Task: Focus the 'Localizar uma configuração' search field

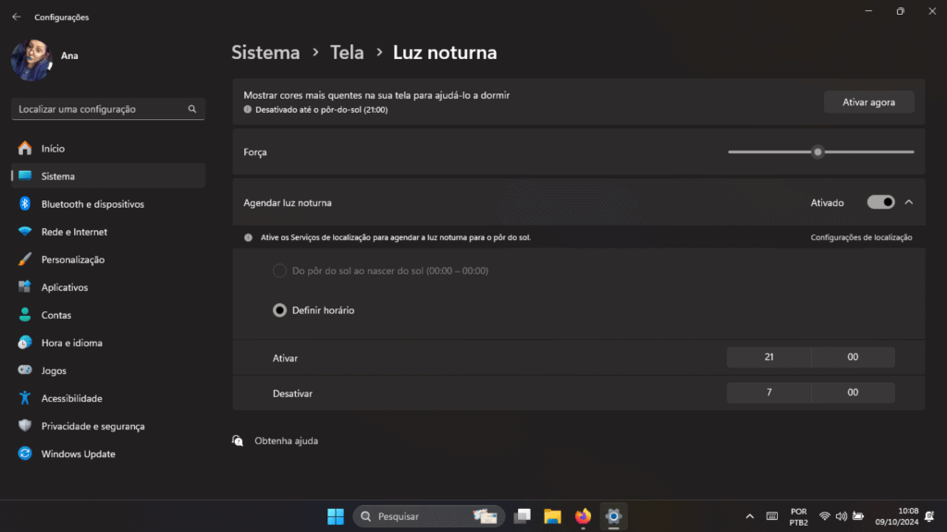Action: pos(108,109)
